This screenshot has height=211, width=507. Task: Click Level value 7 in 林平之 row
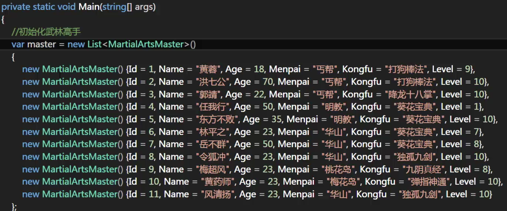click(476, 132)
